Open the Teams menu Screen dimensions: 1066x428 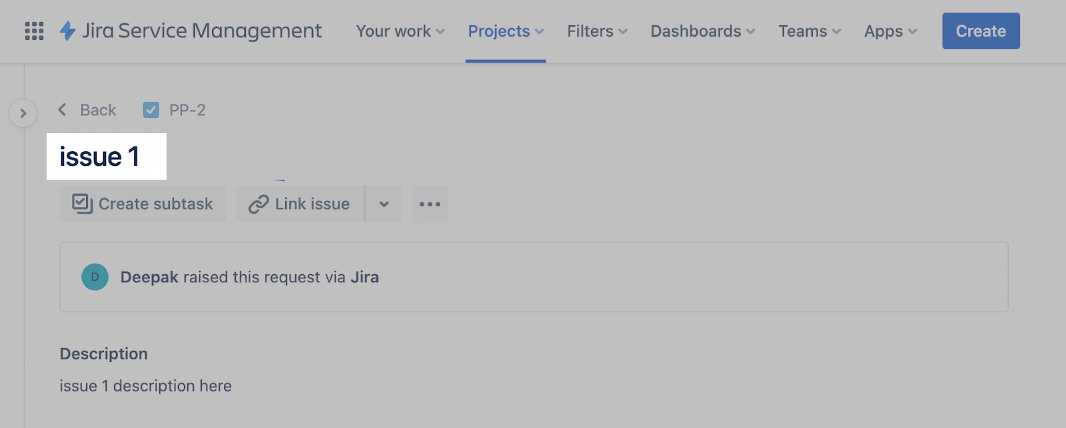(x=809, y=31)
